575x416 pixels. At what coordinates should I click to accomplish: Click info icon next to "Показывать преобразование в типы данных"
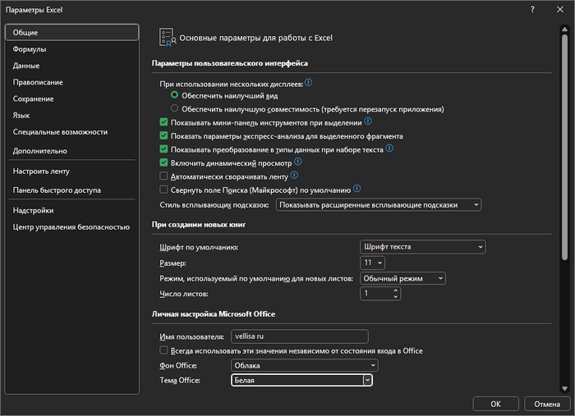(389, 149)
